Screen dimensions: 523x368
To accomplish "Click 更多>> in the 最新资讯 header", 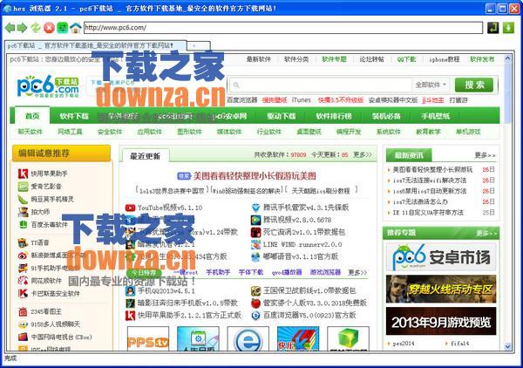I will point(485,155).
